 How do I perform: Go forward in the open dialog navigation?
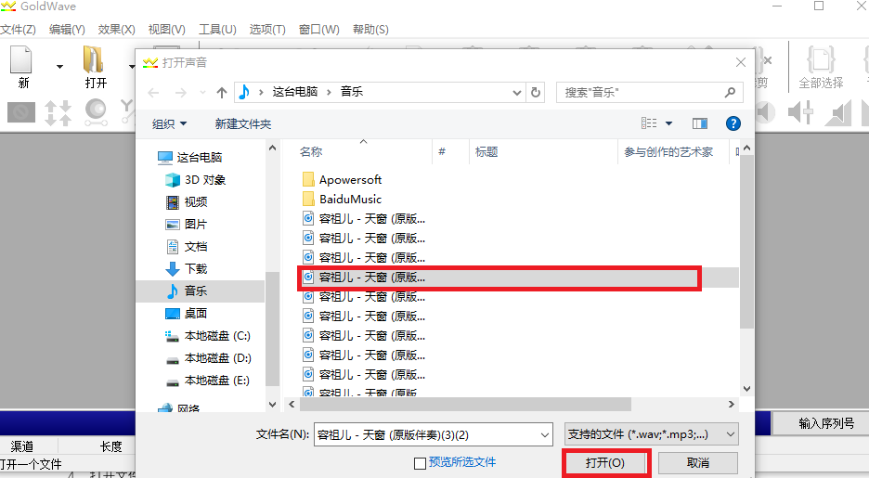point(181,93)
